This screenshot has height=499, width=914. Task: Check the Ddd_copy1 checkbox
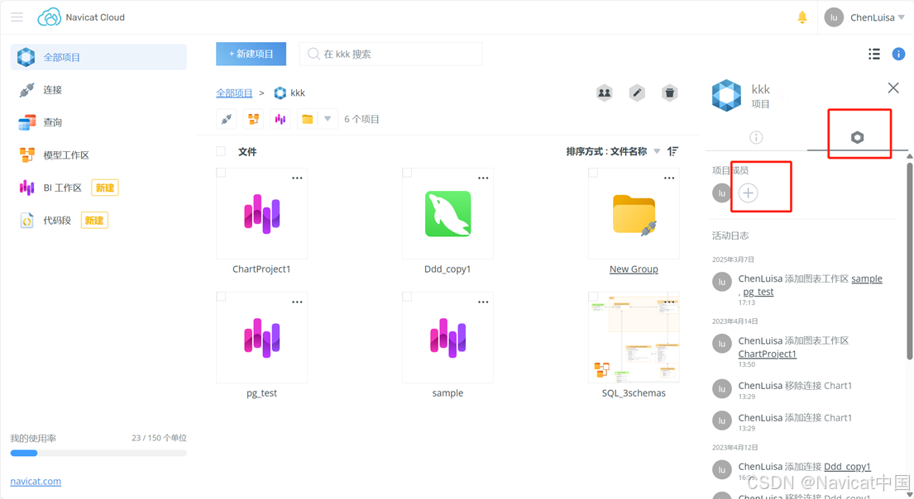point(407,173)
